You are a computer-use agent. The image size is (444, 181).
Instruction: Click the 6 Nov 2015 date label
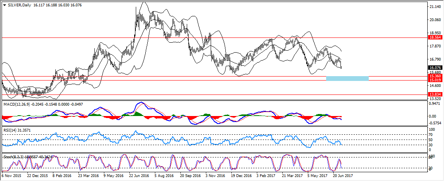click(12, 175)
